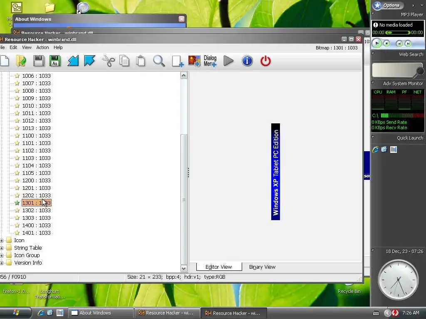The height and width of the screenshot is (319, 426).
Task: Click the tree scrollbar down arrow
Action: click(183, 269)
